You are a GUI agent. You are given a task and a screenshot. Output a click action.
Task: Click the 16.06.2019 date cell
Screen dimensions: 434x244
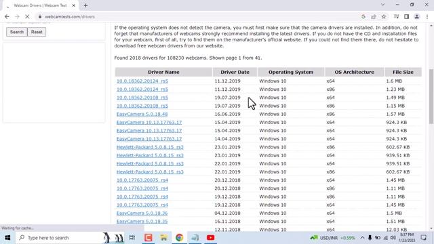[227, 114]
